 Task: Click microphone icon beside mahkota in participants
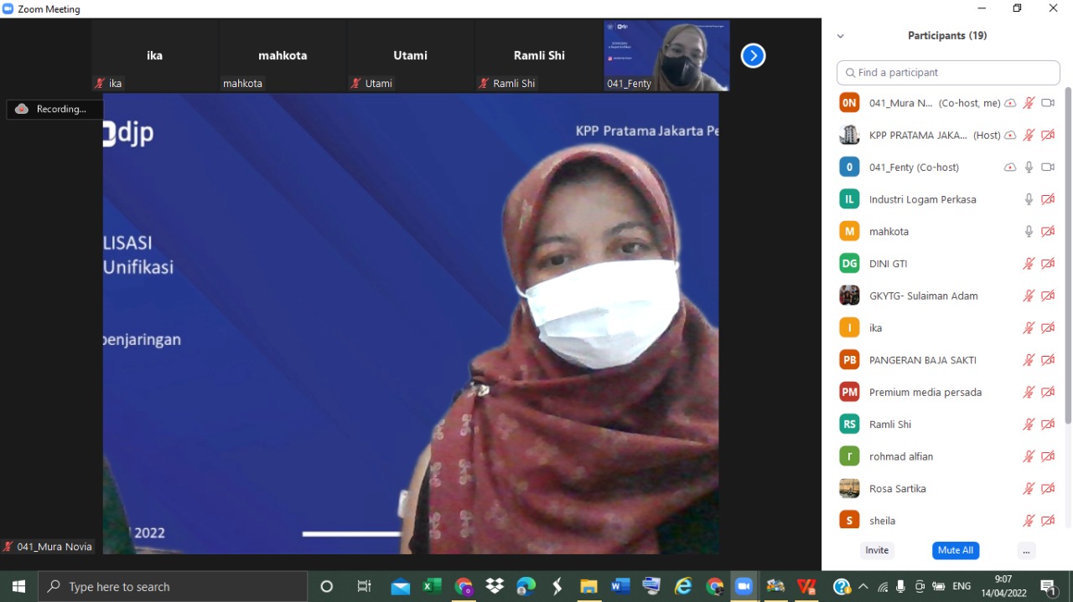pyautogui.click(x=1029, y=231)
